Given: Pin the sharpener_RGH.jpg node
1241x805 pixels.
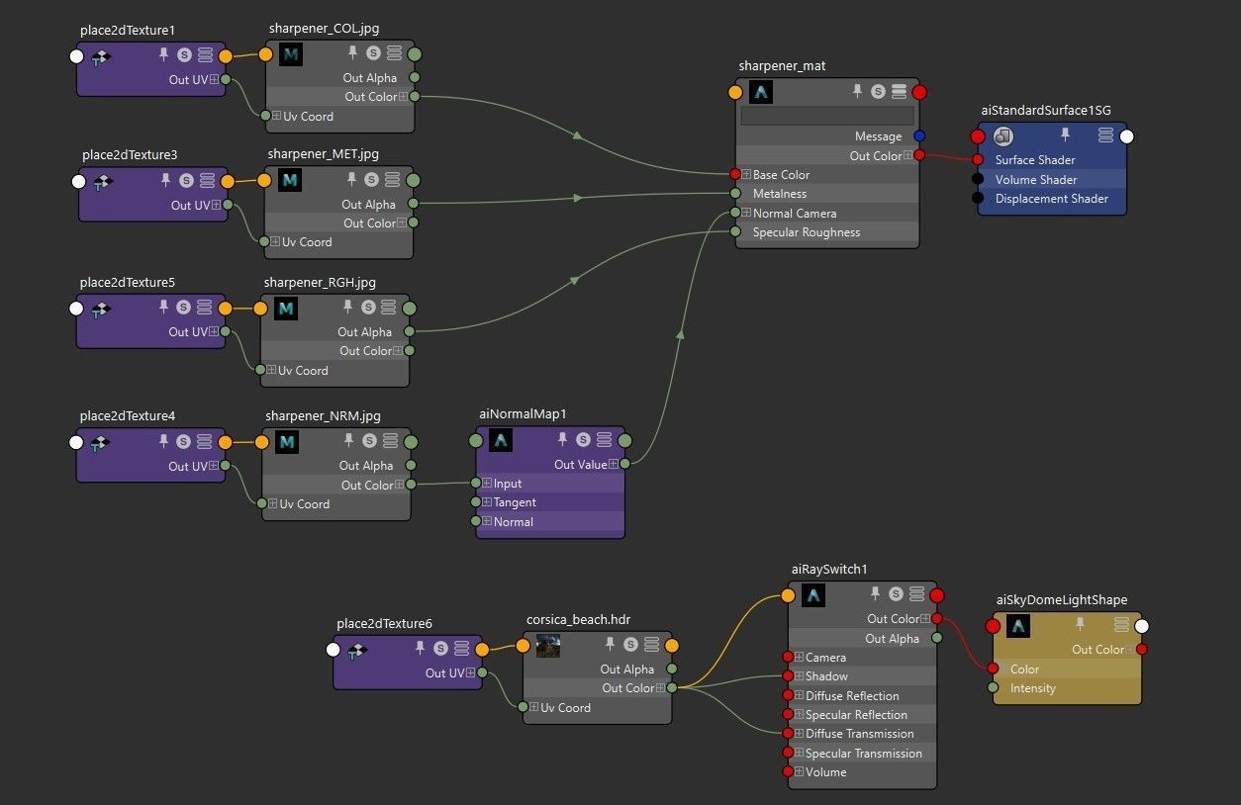Looking at the screenshot, I should pyautogui.click(x=347, y=308).
